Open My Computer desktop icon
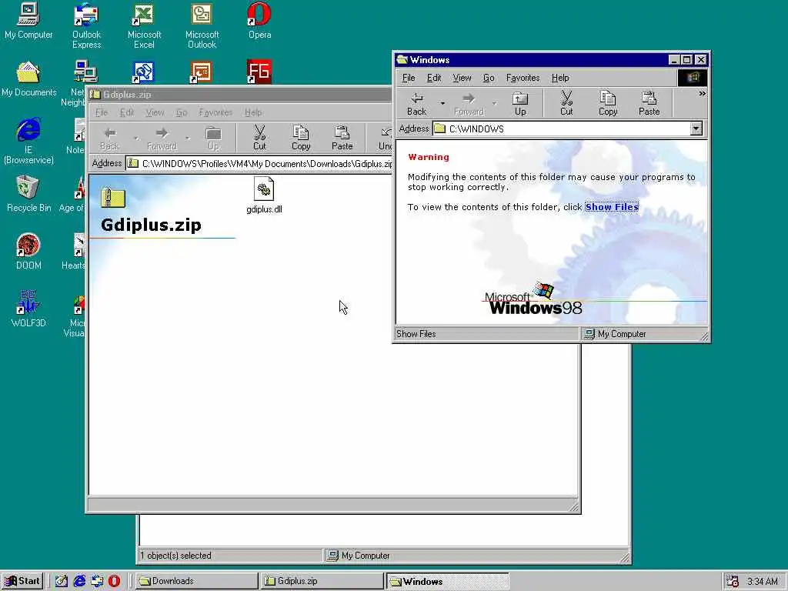The height and width of the screenshot is (591, 788). [x=28, y=21]
